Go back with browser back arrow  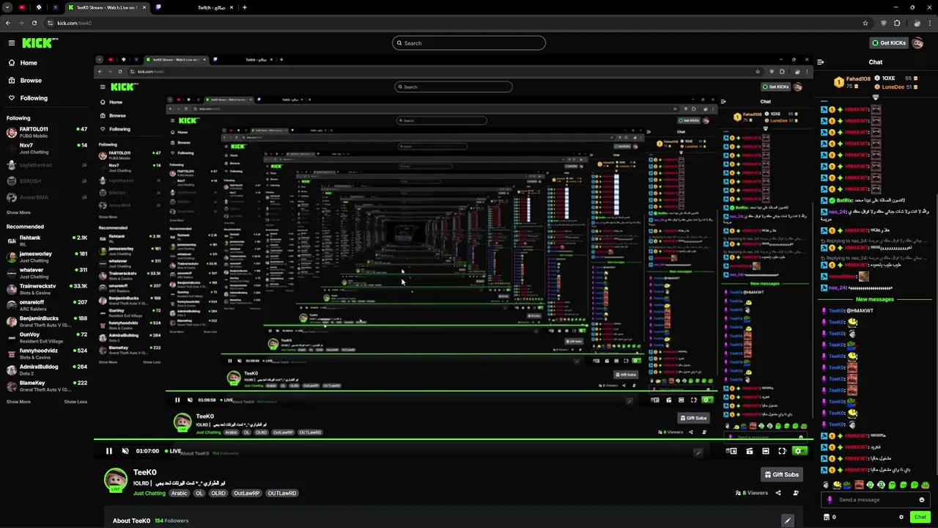pos(8,23)
